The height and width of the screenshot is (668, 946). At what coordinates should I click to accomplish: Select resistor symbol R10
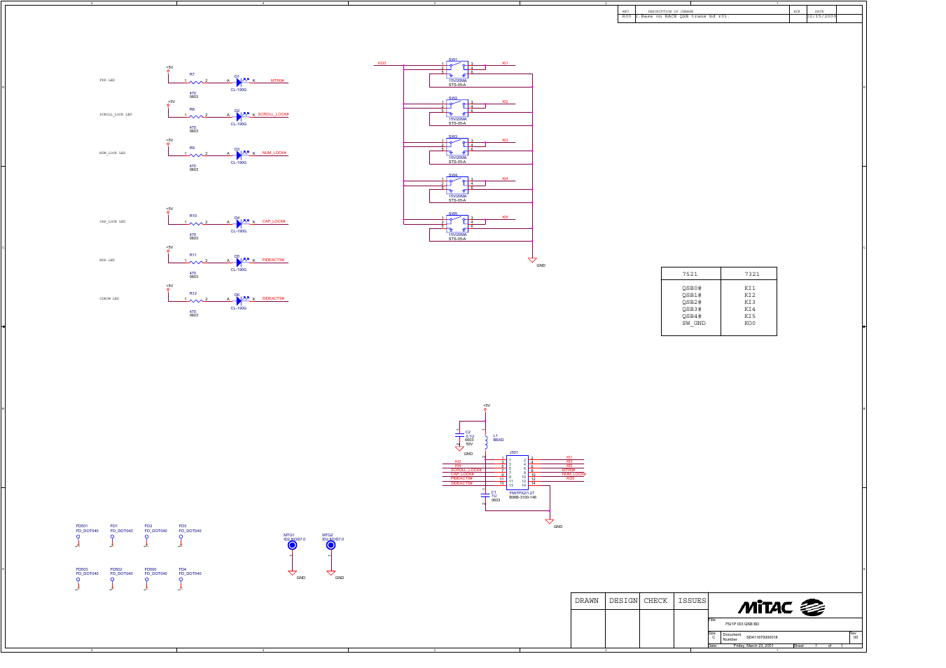[196, 223]
